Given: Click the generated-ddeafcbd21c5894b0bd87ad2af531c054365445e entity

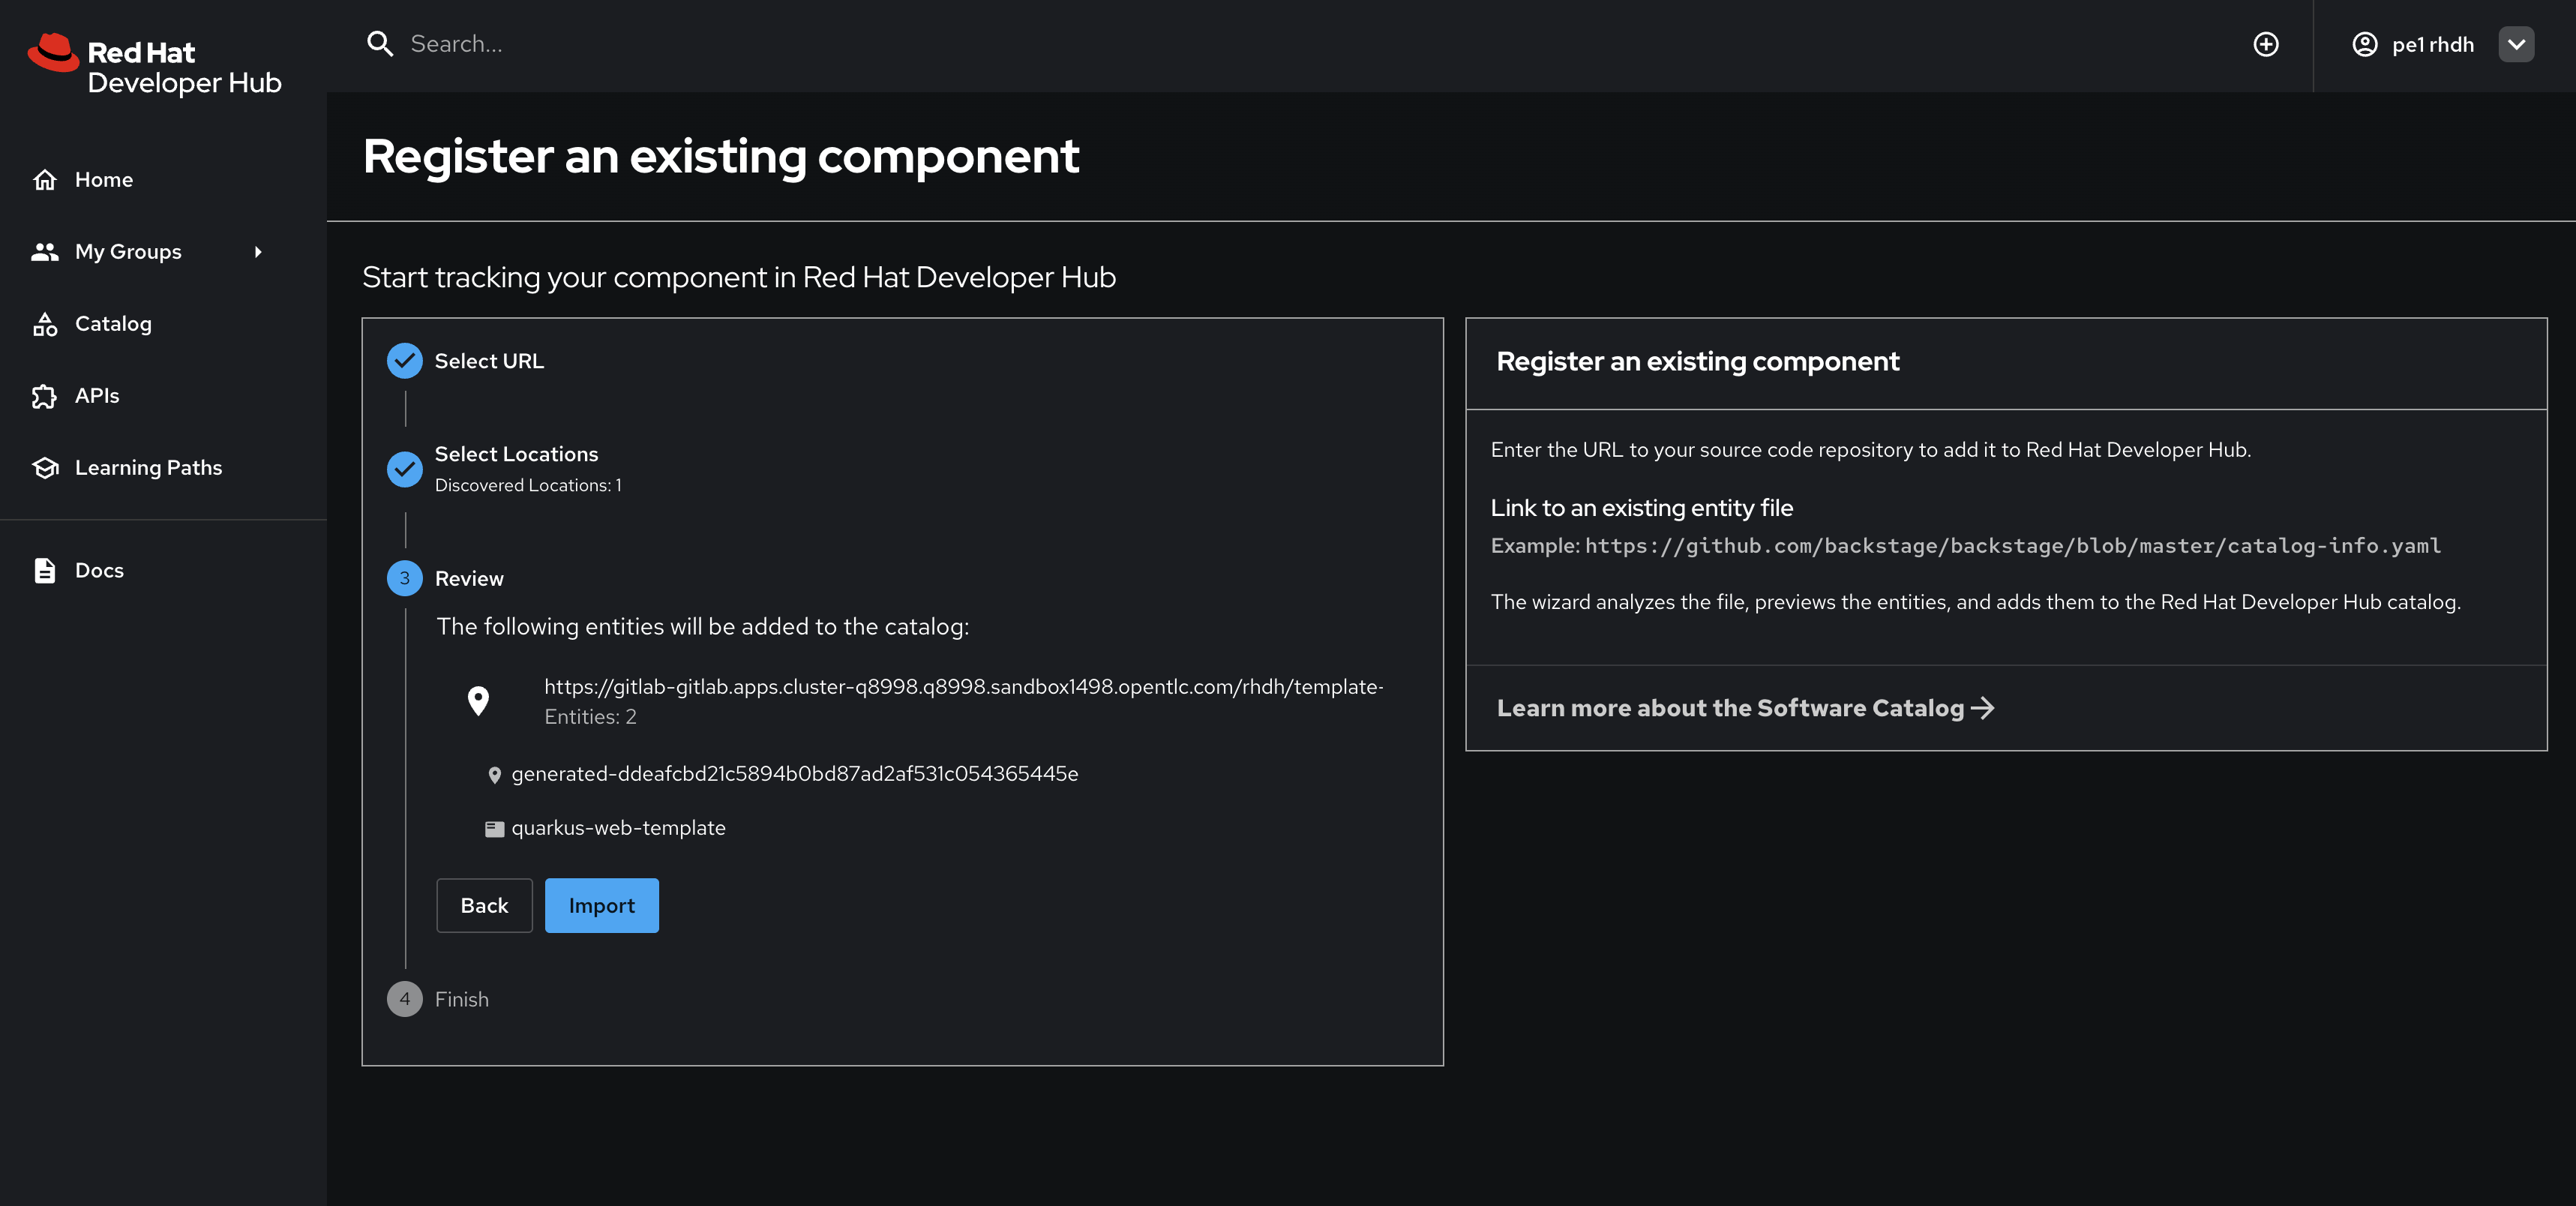Looking at the screenshot, I should 795,774.
